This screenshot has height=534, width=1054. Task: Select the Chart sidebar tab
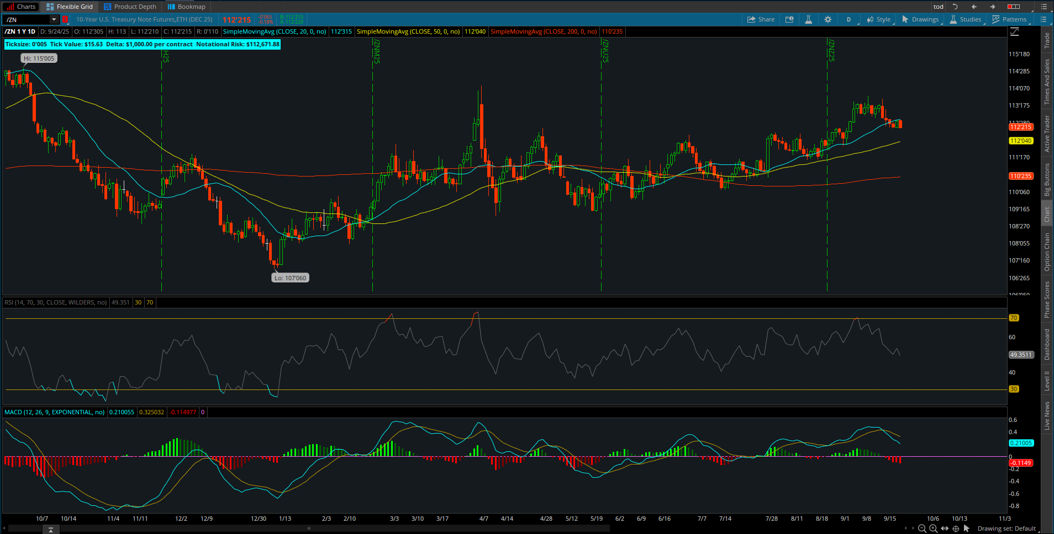[x=1047, y=214]
